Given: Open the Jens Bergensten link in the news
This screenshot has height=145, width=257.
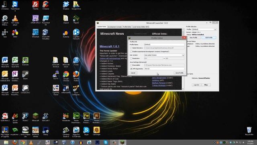Looking at the screenshot, I should coord(159,78).
